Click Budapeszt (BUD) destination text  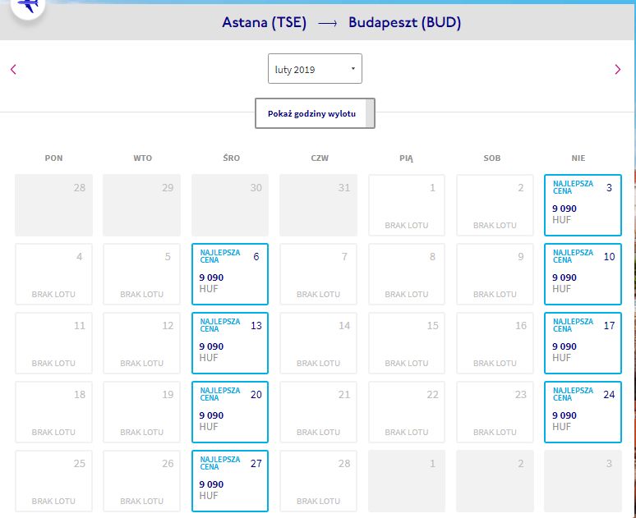[404, 22]
